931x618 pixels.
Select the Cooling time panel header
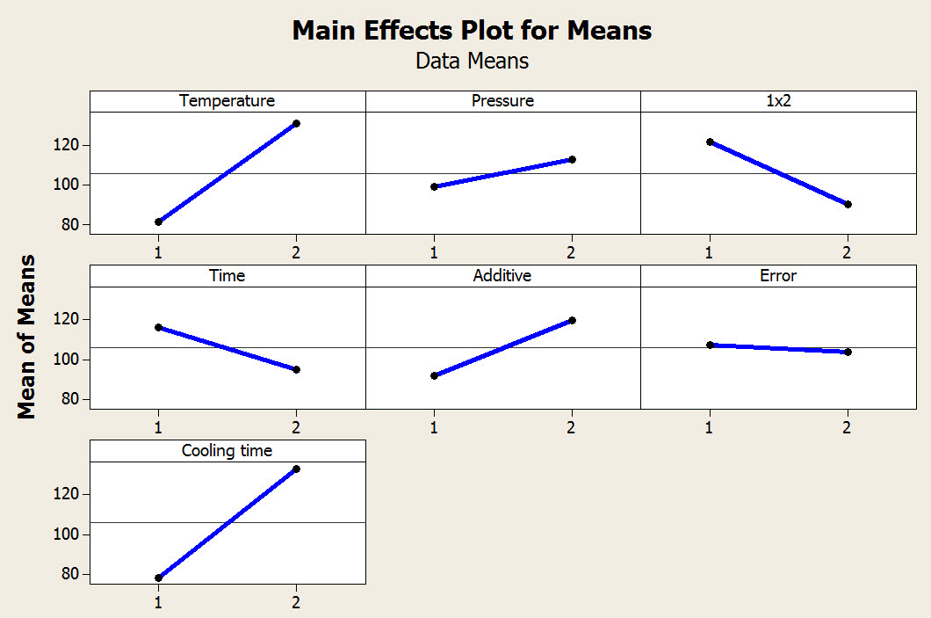click(227, 451)
